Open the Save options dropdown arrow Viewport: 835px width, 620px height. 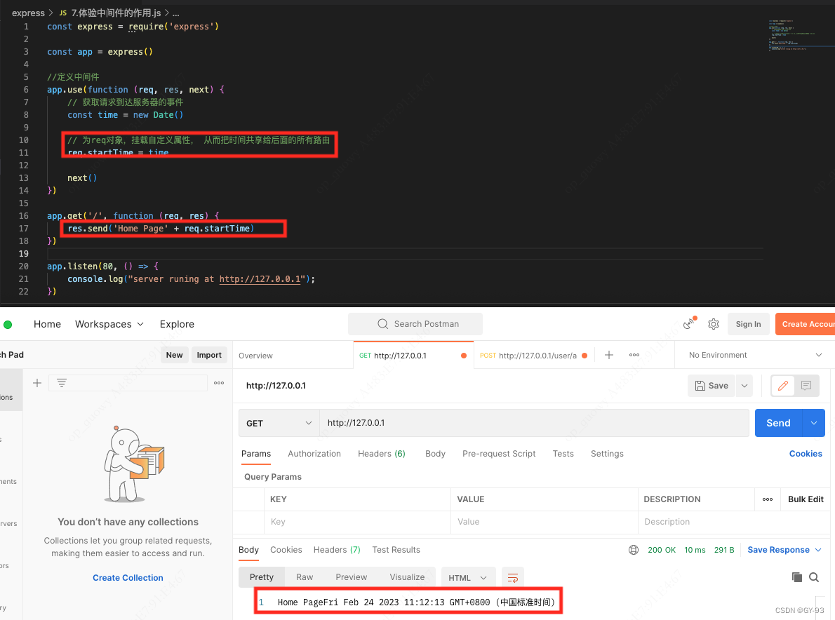pos(744,386)
